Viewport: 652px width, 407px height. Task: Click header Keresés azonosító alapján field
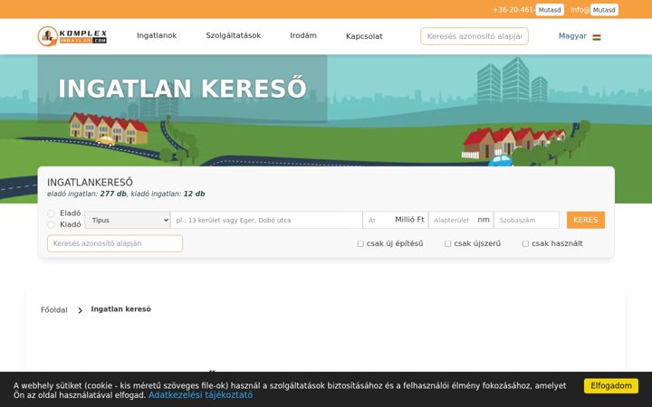475,36
